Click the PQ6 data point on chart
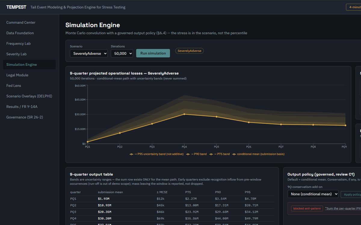Viewport: 361px width, 225px height. tap(248, 122)
